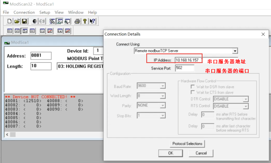Viewport: 271px width, 163px height.
Task: Open the View menu
Action: point(59,12)
